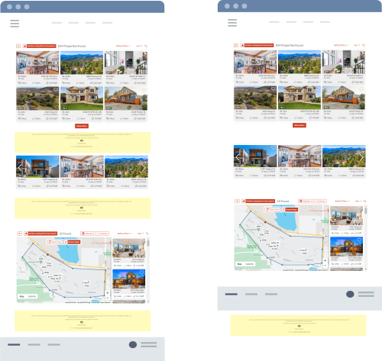
Task: Favorite the hillside aerial listing in right window
Action: (x=274, y=89)
